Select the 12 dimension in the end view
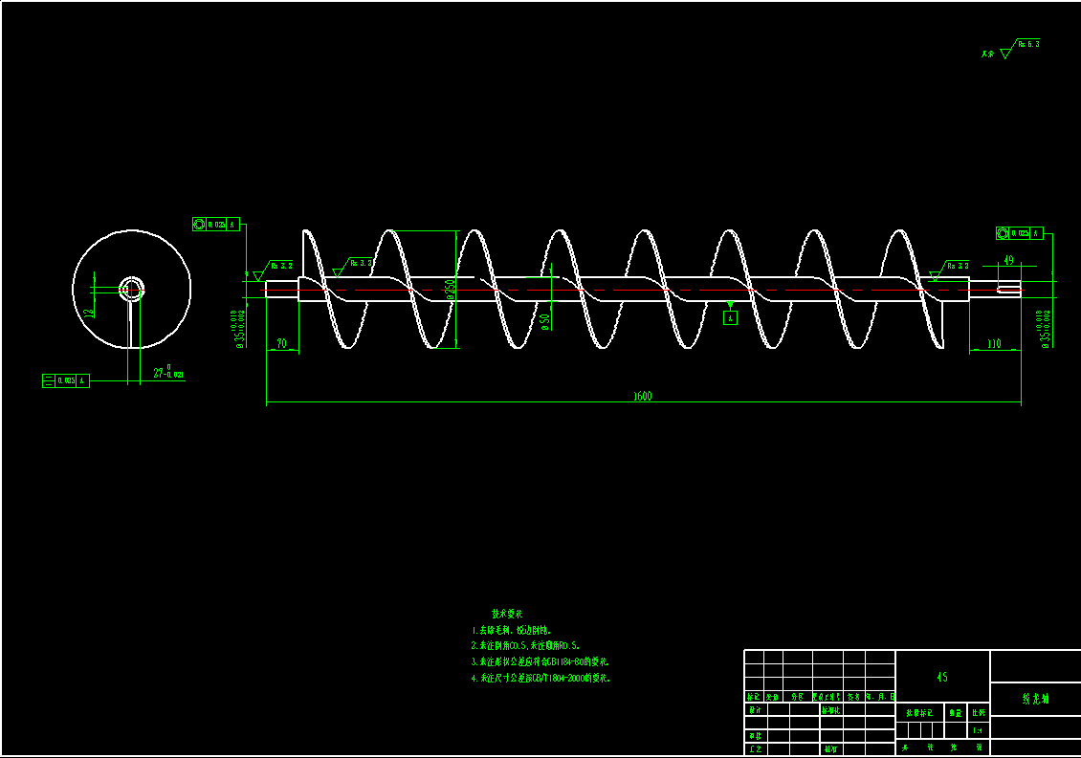 (88, 313)
